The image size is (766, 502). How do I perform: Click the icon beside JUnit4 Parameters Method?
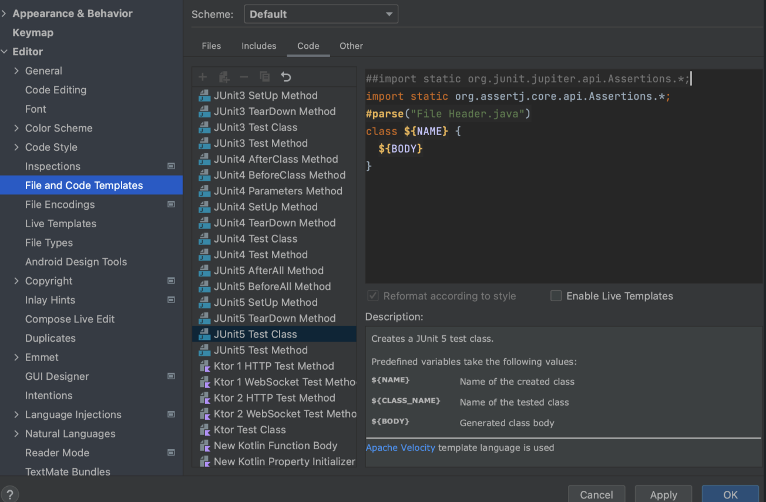(x=204, y=191)
